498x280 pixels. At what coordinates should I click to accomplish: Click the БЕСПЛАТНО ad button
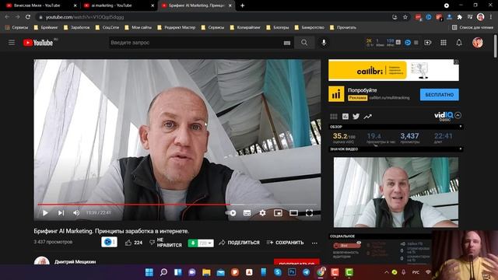[439, 95]
